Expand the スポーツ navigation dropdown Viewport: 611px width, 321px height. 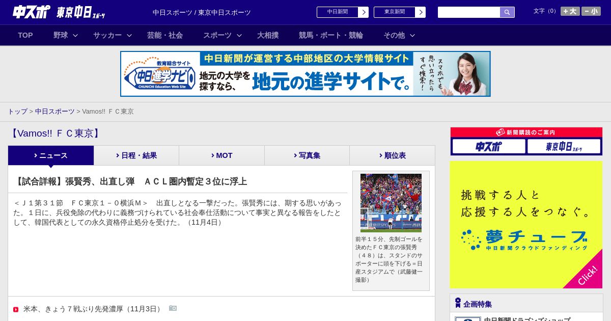(222, 35)
